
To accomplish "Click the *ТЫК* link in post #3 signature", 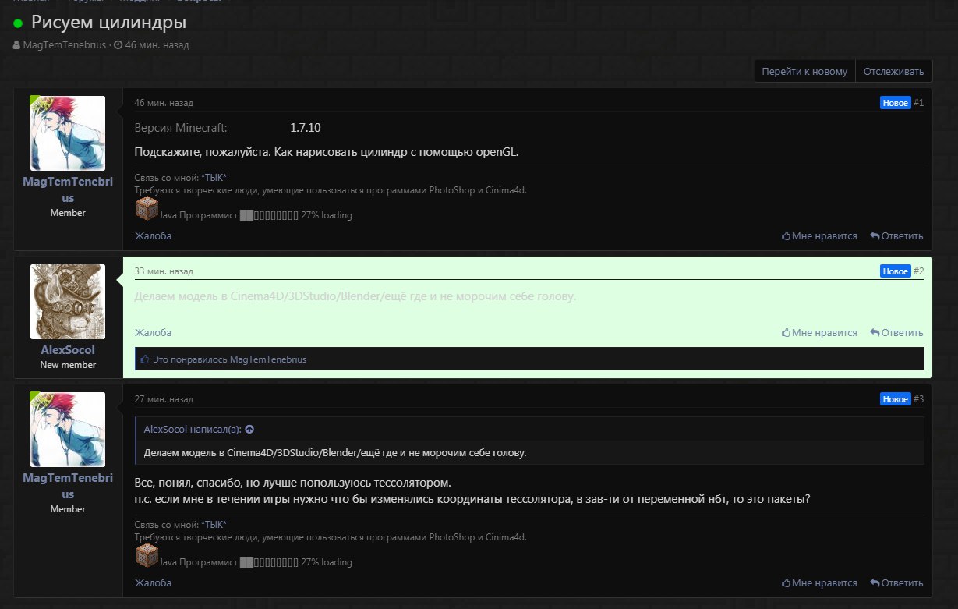I will (x=214, y=525).
